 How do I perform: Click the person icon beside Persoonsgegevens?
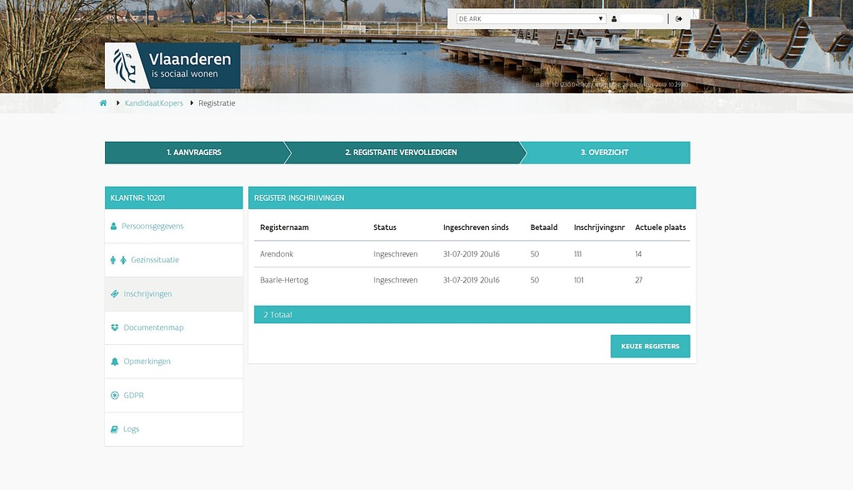(114, 227)
